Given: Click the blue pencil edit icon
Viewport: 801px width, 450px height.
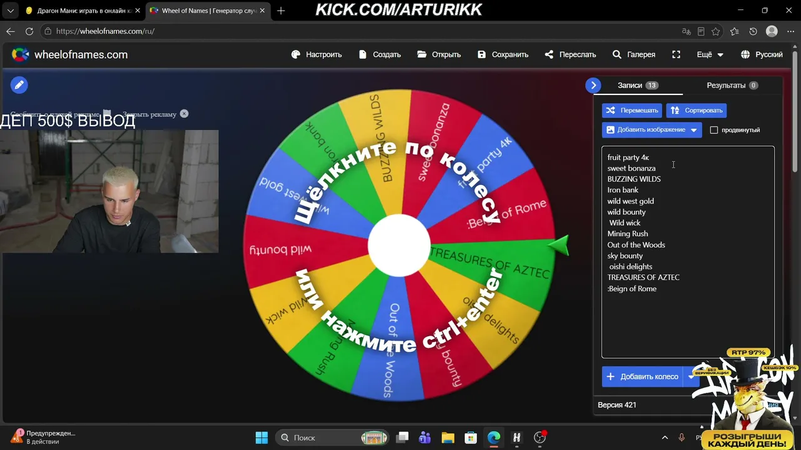Looking at the screenshot, I should [x=19, y=85].
